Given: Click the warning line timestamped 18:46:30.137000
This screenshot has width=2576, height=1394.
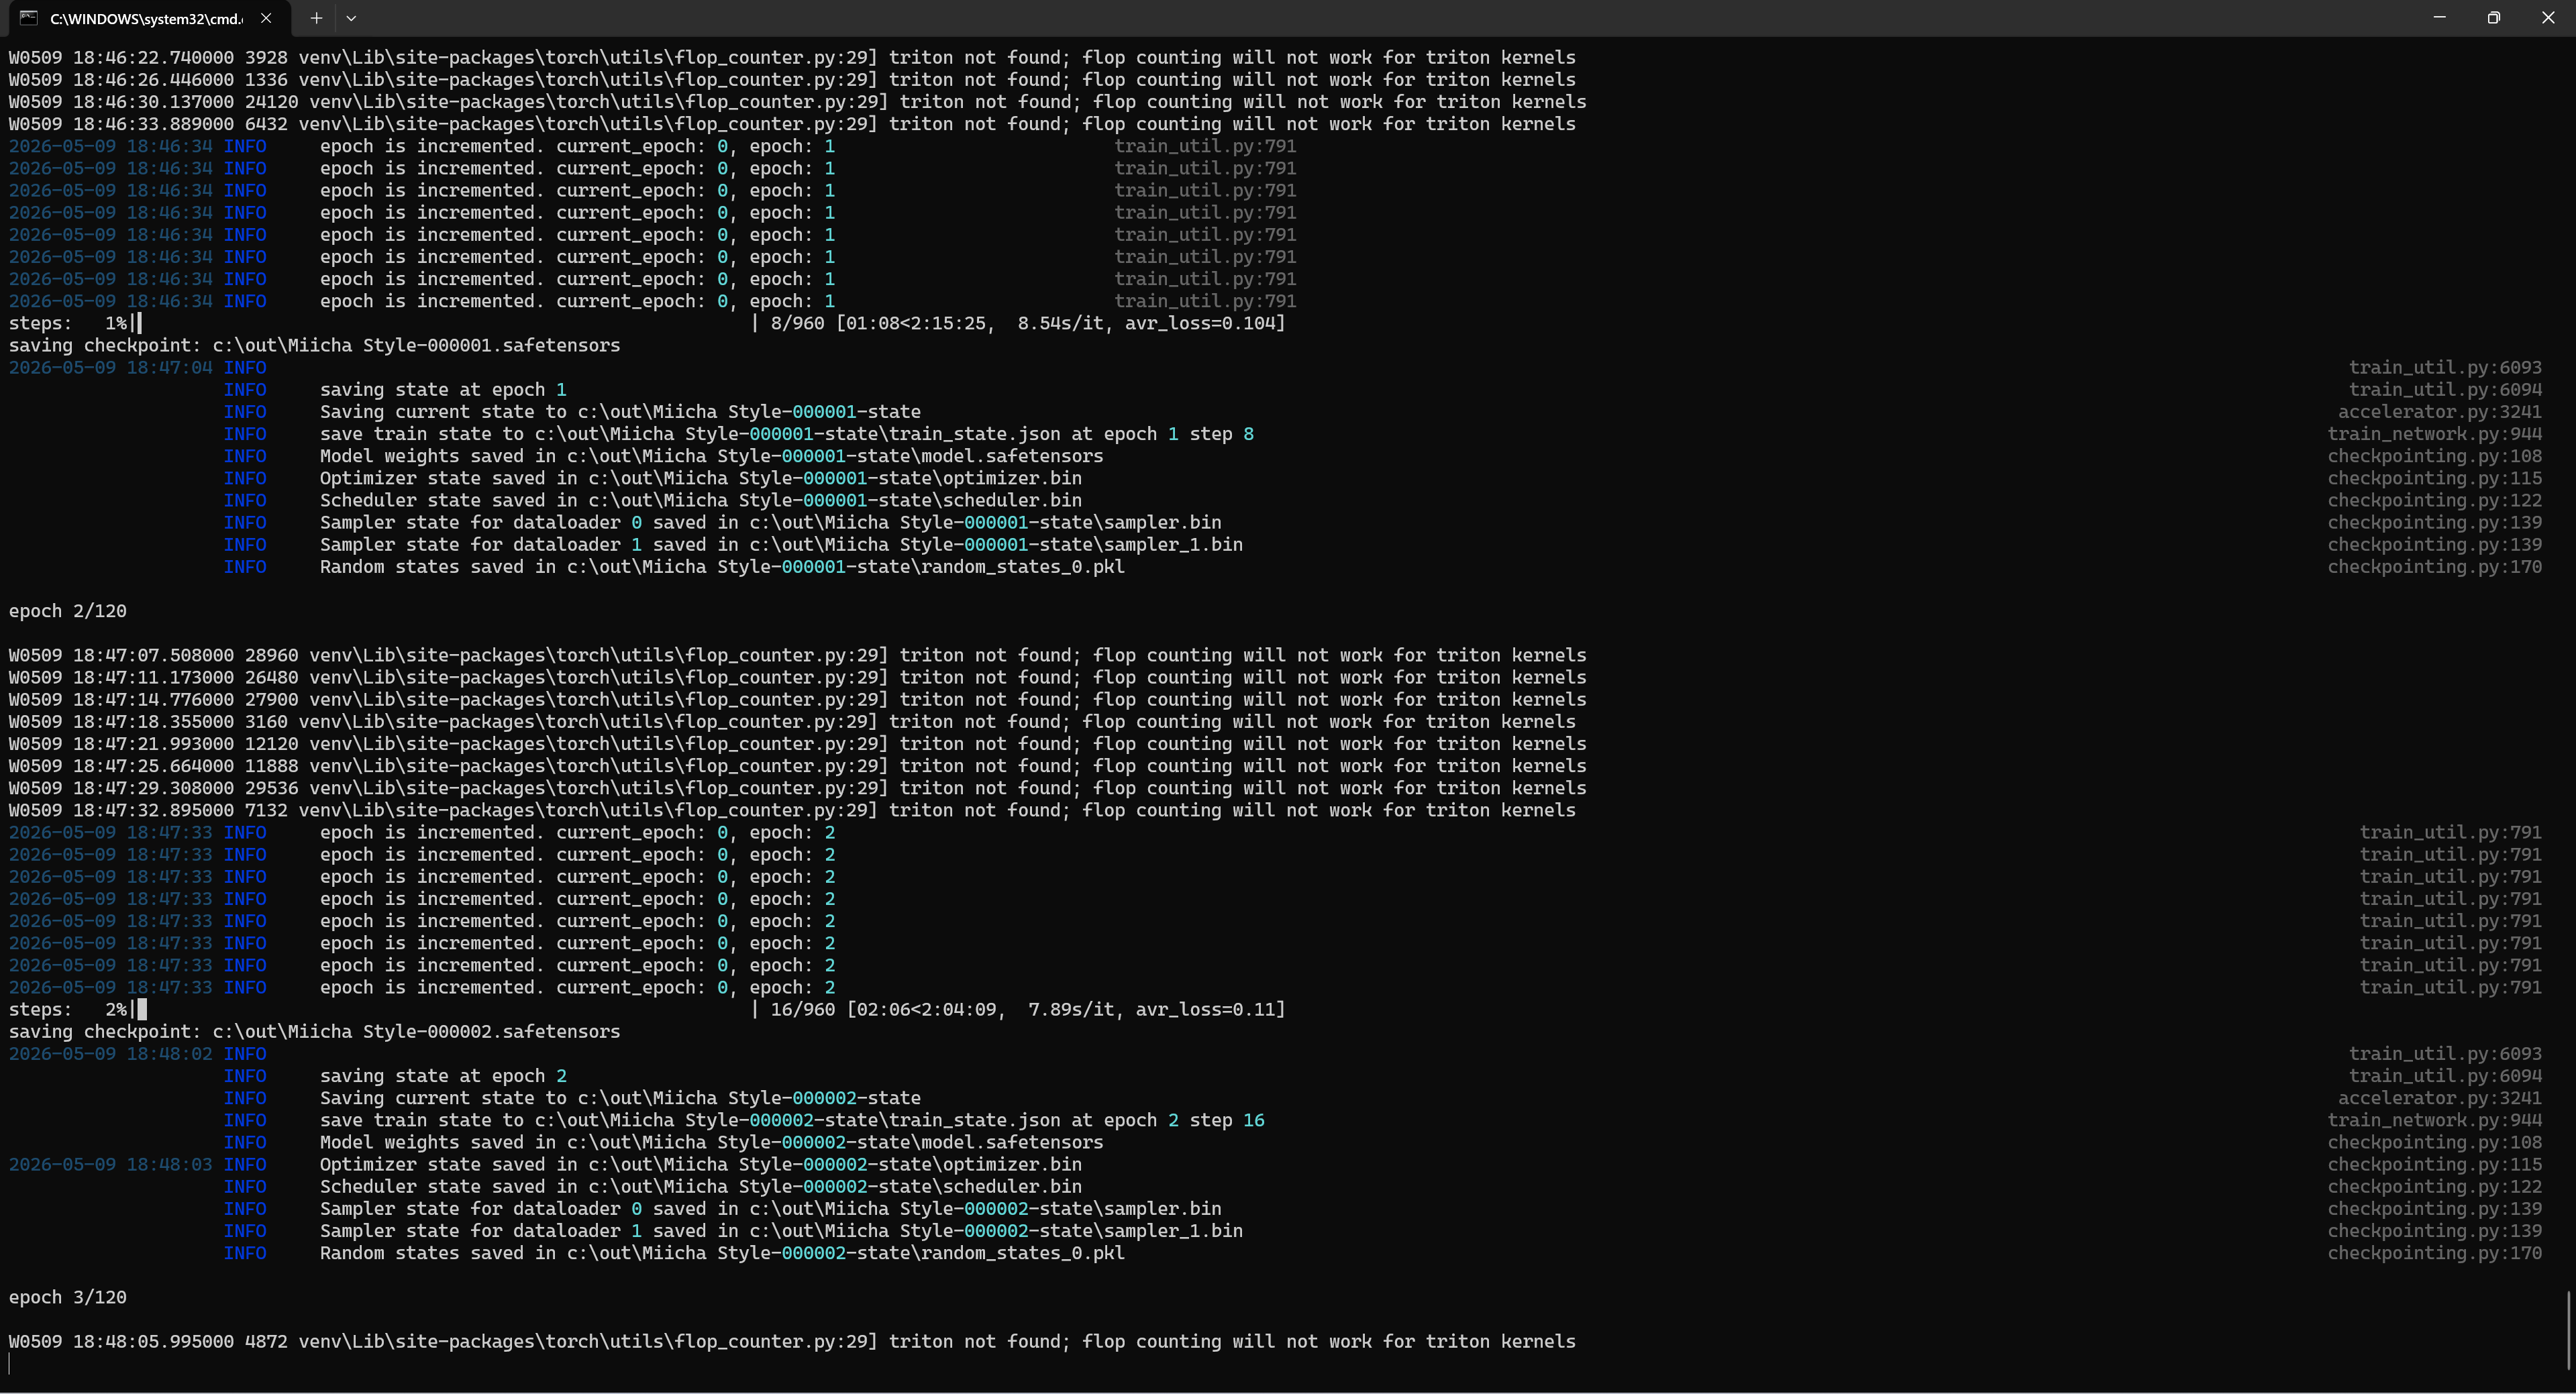Looking at the screenshot, I should (797, 102).
